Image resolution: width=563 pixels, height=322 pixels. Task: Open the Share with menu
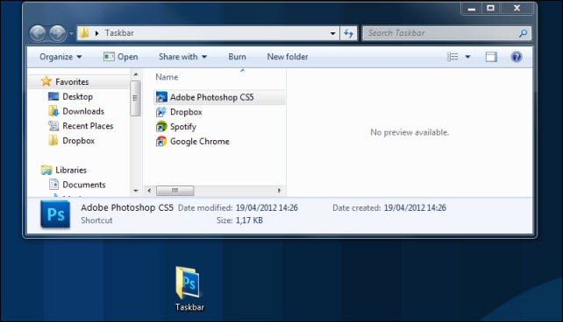click(x=182, y=57)
